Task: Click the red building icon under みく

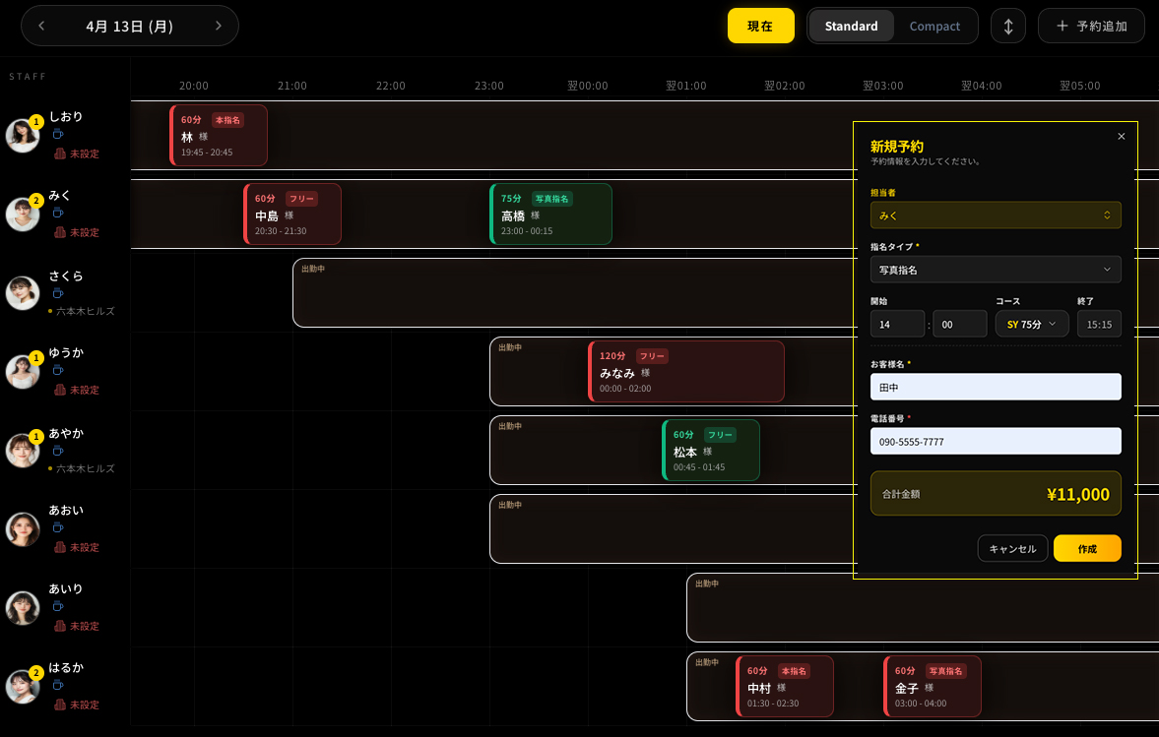Action: click(x=59, y=232)
